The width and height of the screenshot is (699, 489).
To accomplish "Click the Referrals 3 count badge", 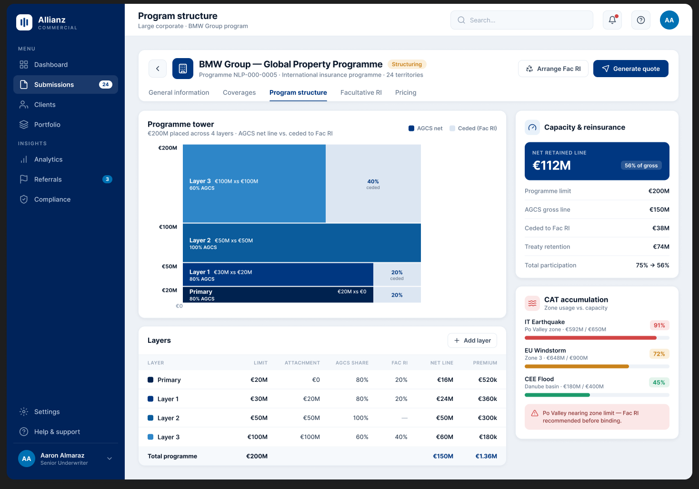I will pos(108,180).
